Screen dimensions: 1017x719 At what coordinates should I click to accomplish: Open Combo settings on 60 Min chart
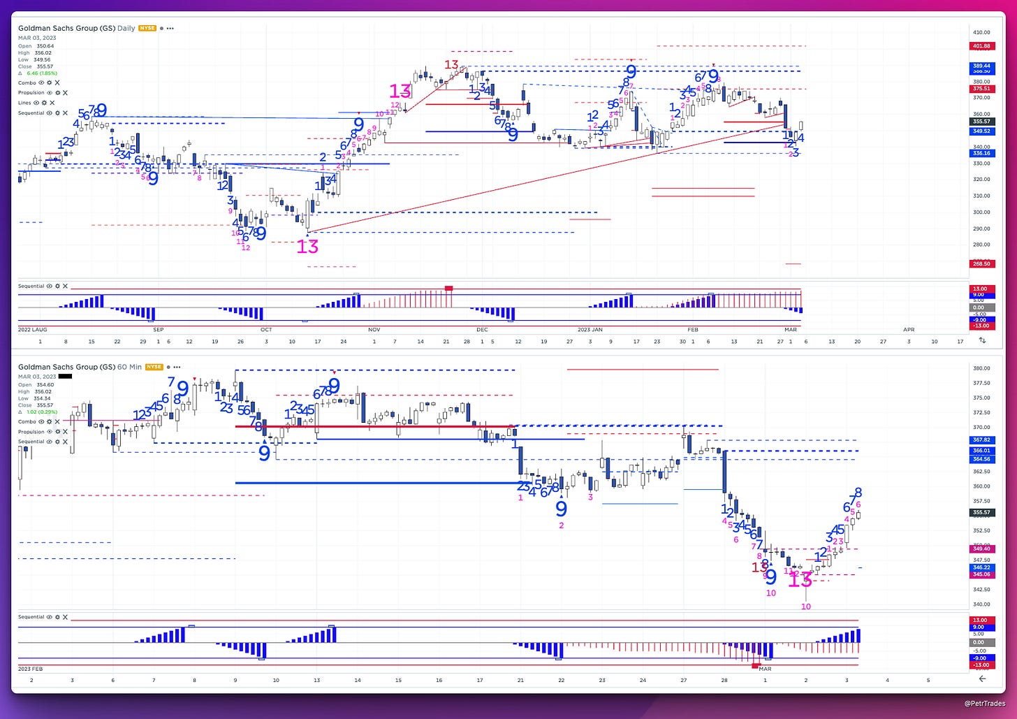[x=50, y=422]
